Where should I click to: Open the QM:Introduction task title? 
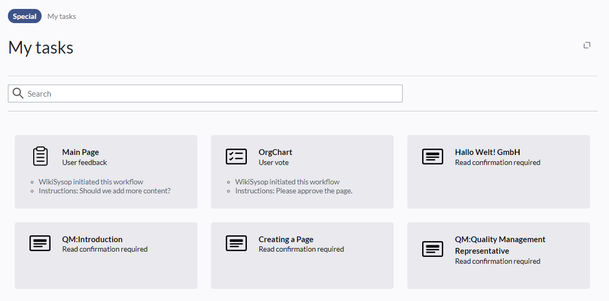(93, 239)
